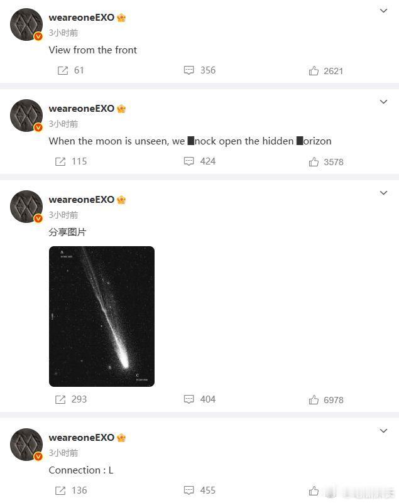Expand options chevron on "Connection : L" post
The height and width of the screenshot is (503, 399).
[x=383, y=431]
